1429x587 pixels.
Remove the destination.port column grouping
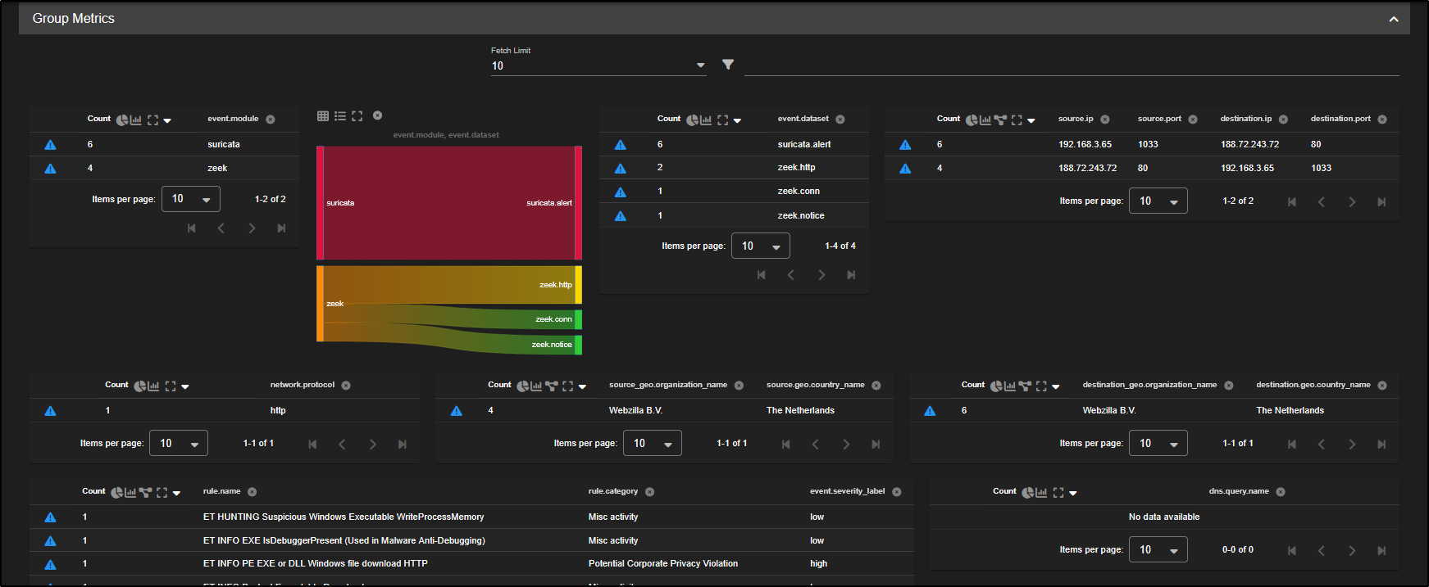point(1381,120)
